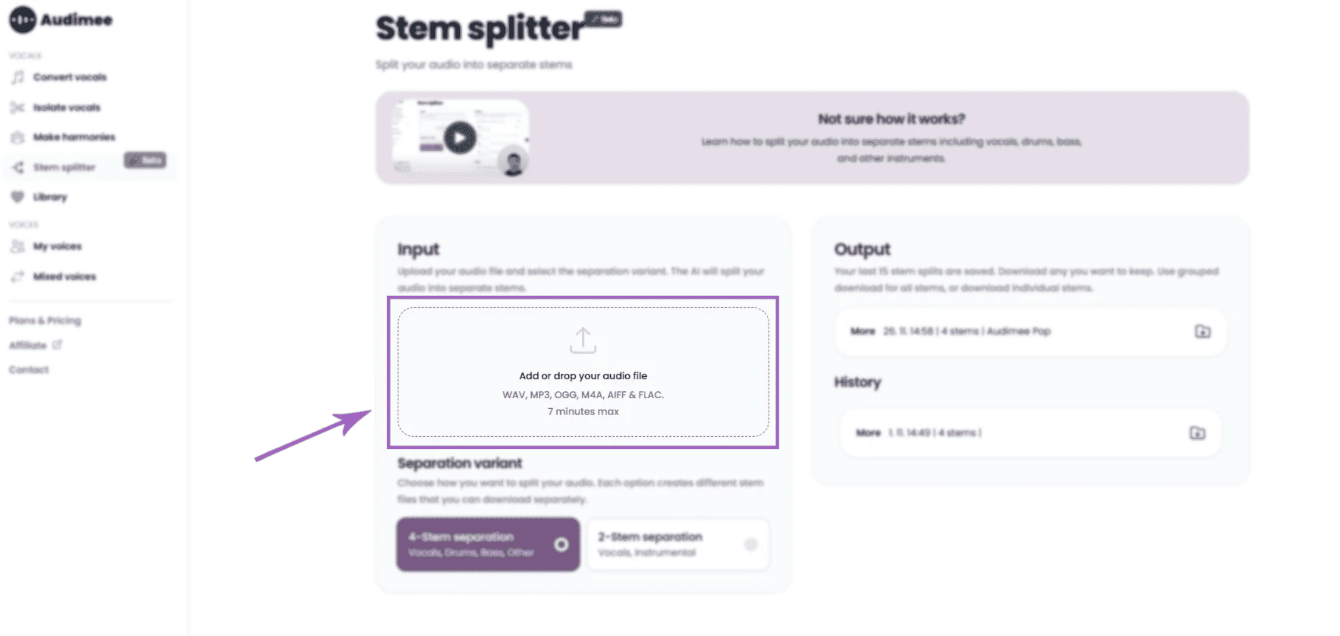
Task: Open Mixed voices via its sidebar icon
Action: [x=18, y=276]
